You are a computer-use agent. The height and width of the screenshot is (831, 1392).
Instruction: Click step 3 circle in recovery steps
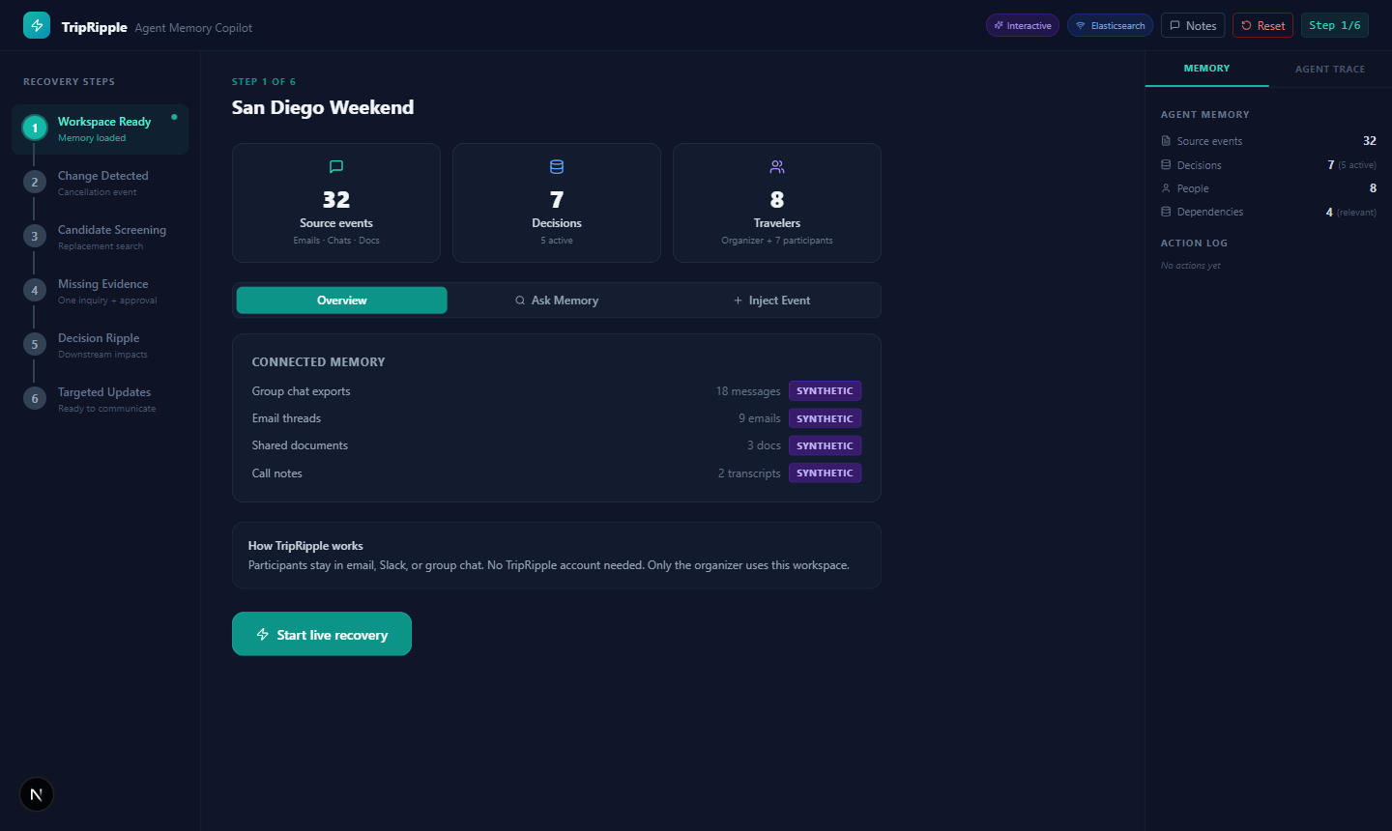click(35, 236)
